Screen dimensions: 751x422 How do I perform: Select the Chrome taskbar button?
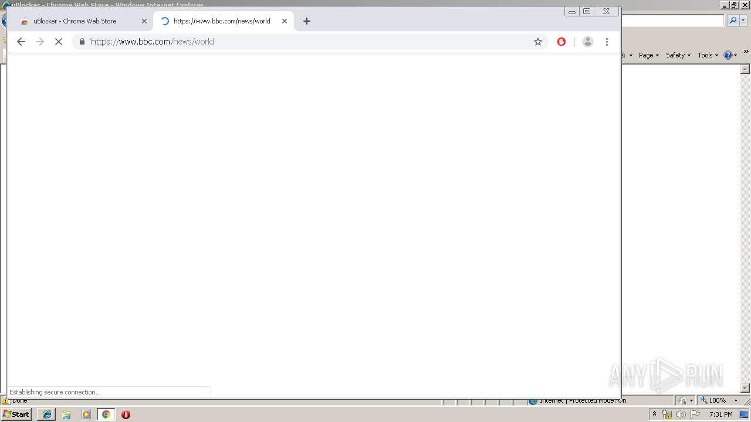click(106, 414)
